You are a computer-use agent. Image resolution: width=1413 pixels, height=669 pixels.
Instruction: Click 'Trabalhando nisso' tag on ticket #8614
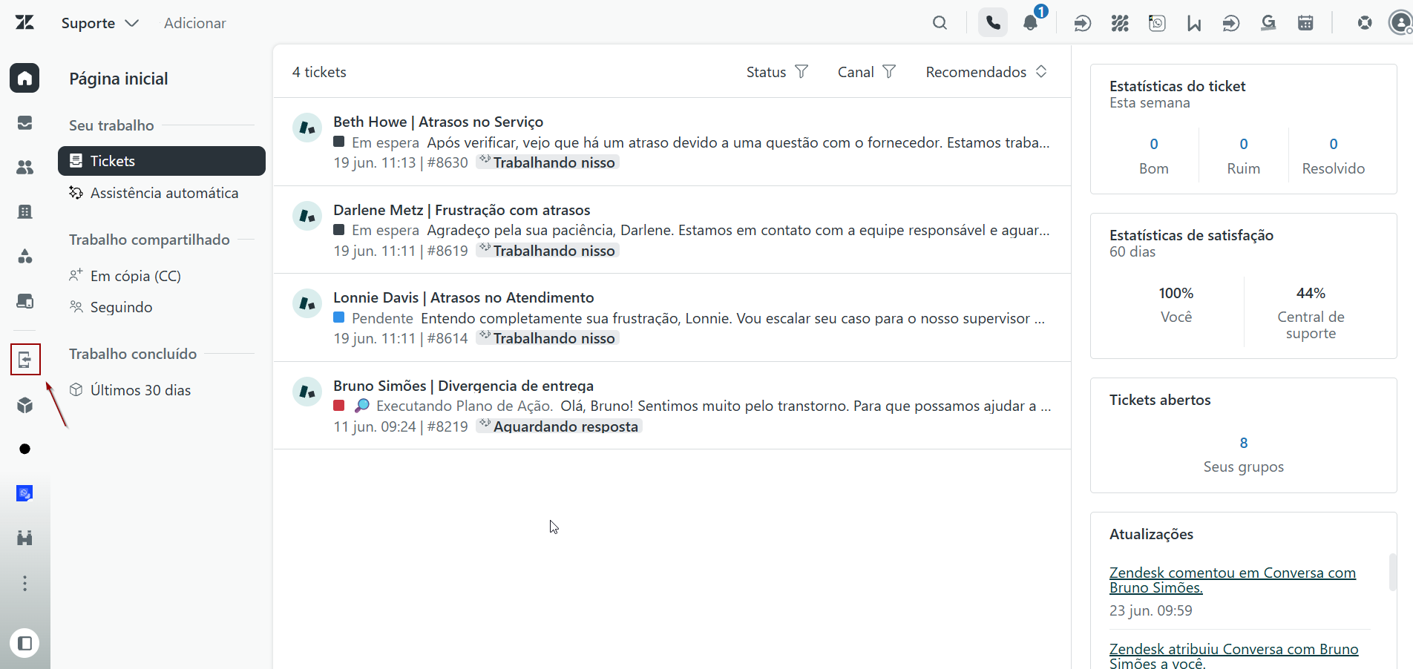[x=548, y=338]
